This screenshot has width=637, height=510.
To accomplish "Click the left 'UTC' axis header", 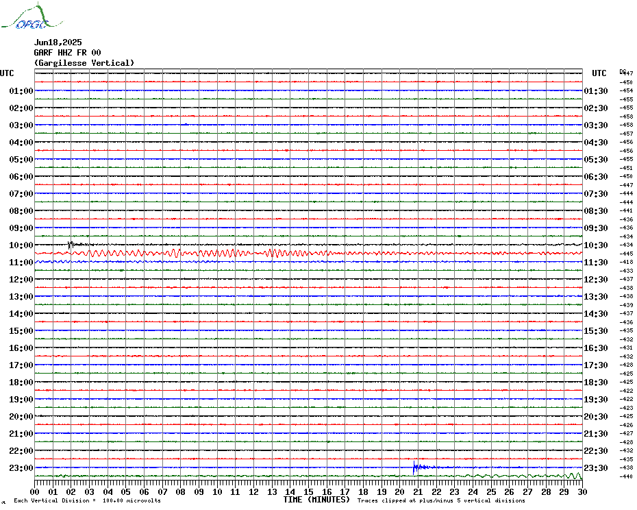I will point(7,73).
